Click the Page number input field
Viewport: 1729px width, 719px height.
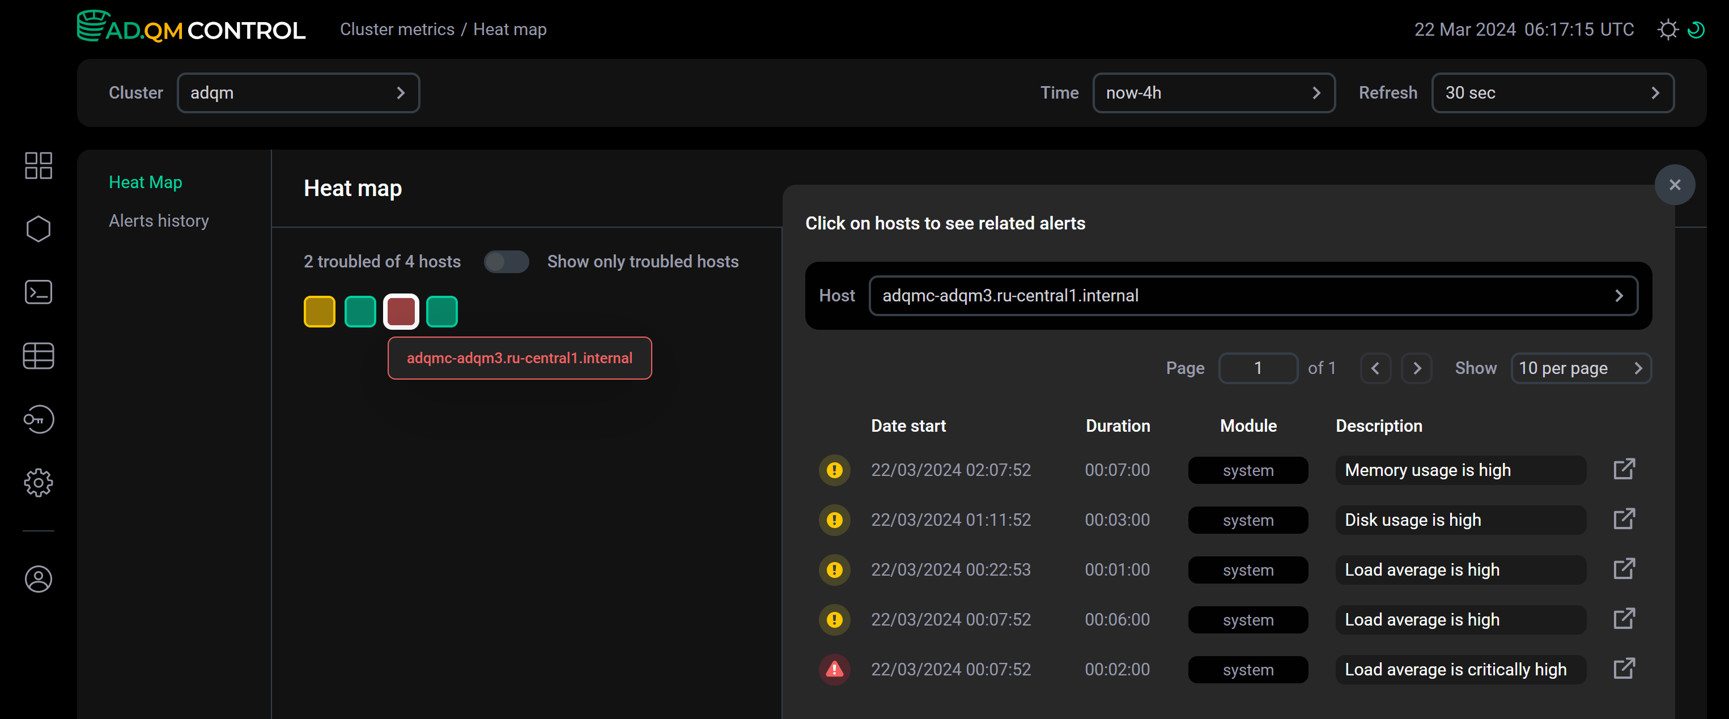tap(1258, 368)
